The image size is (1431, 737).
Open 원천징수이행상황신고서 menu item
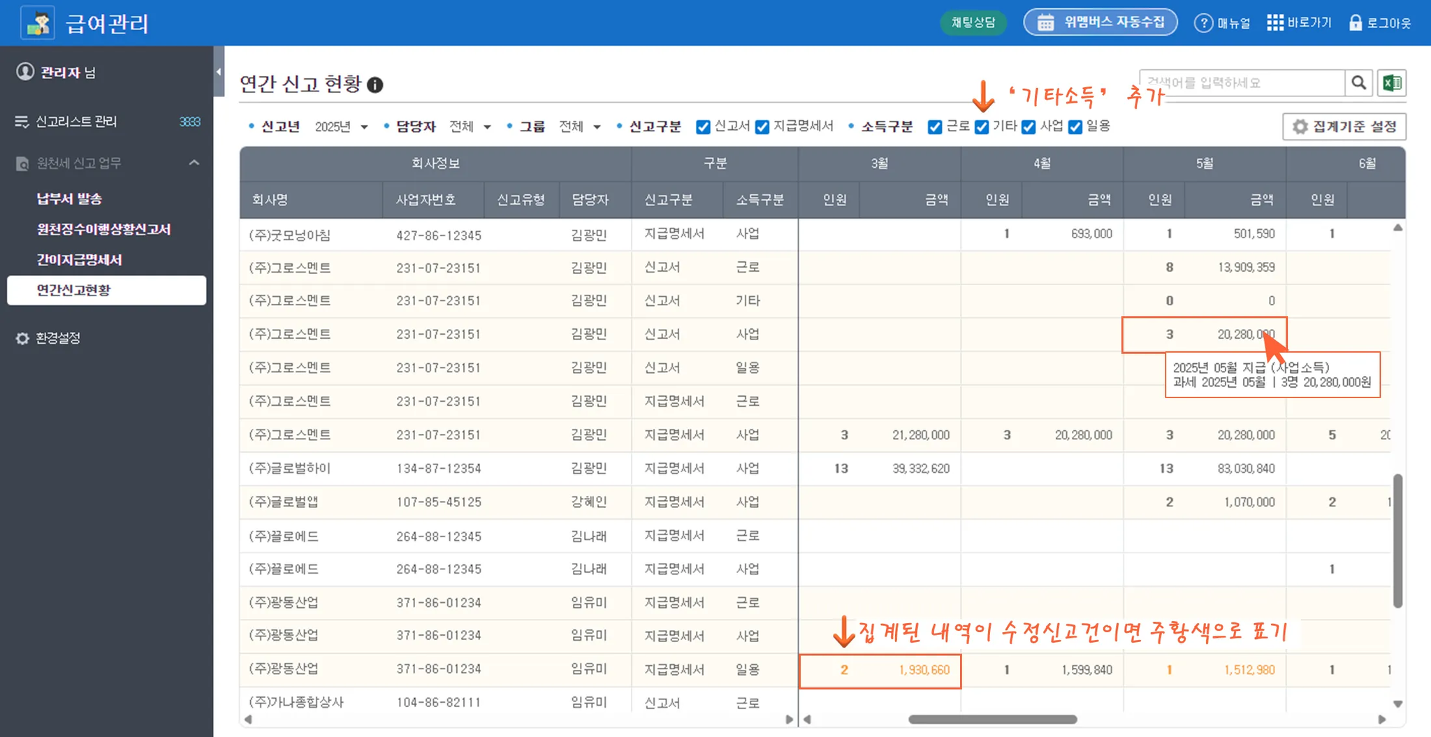[x=103, y=229]
